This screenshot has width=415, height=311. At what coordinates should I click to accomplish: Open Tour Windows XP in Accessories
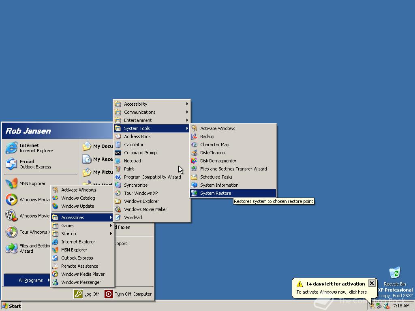pos(152,193)
